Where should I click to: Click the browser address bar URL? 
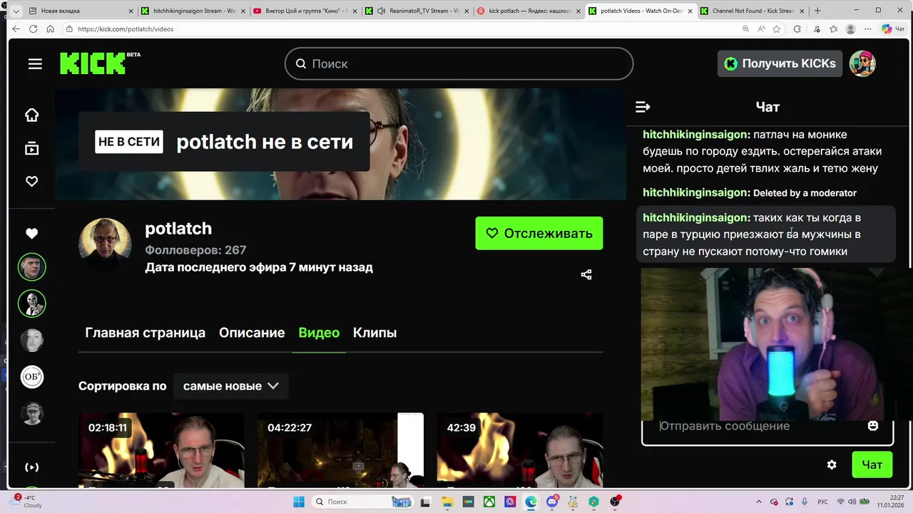click(126, 29)
